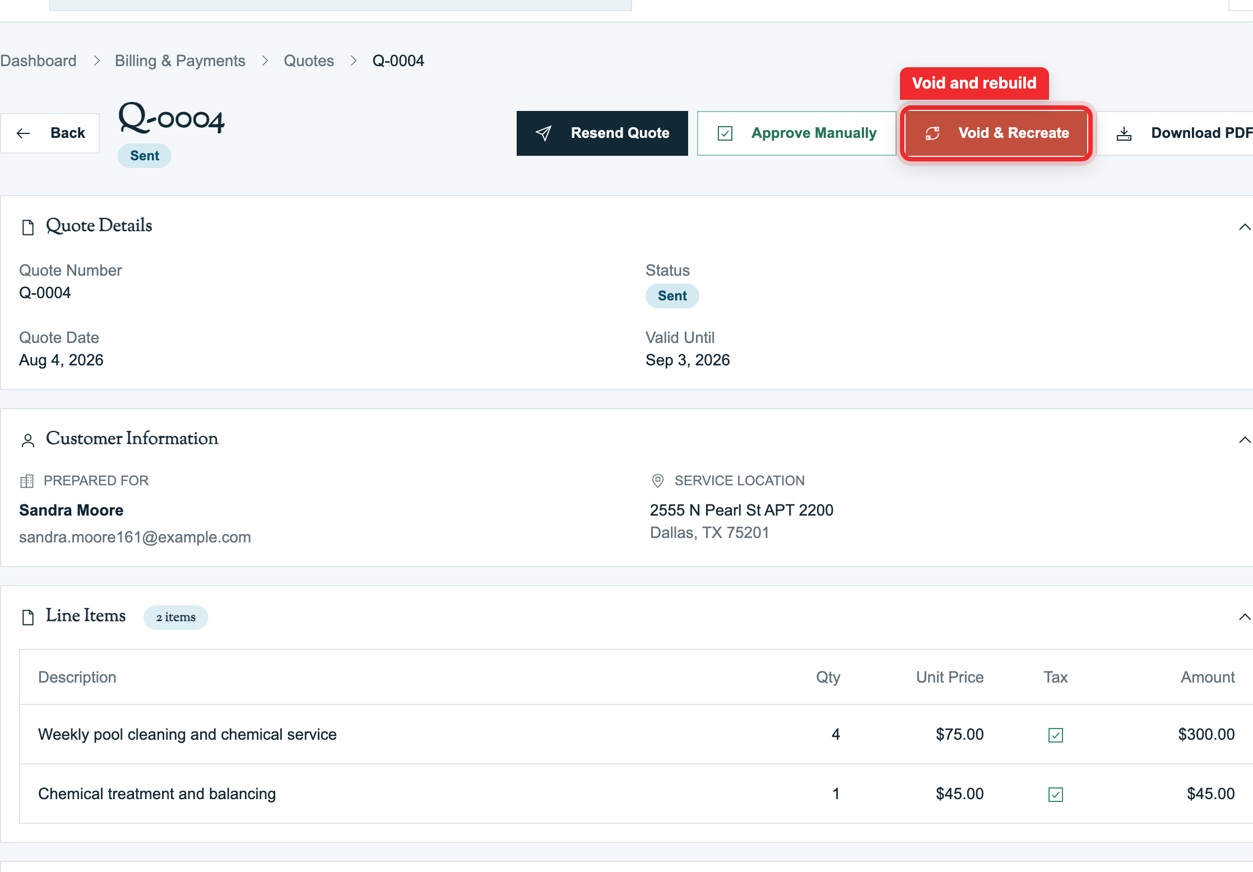Open the Quotes breadcrumb link
This screenshot has height=872, width=1253.
click(309, 61)
